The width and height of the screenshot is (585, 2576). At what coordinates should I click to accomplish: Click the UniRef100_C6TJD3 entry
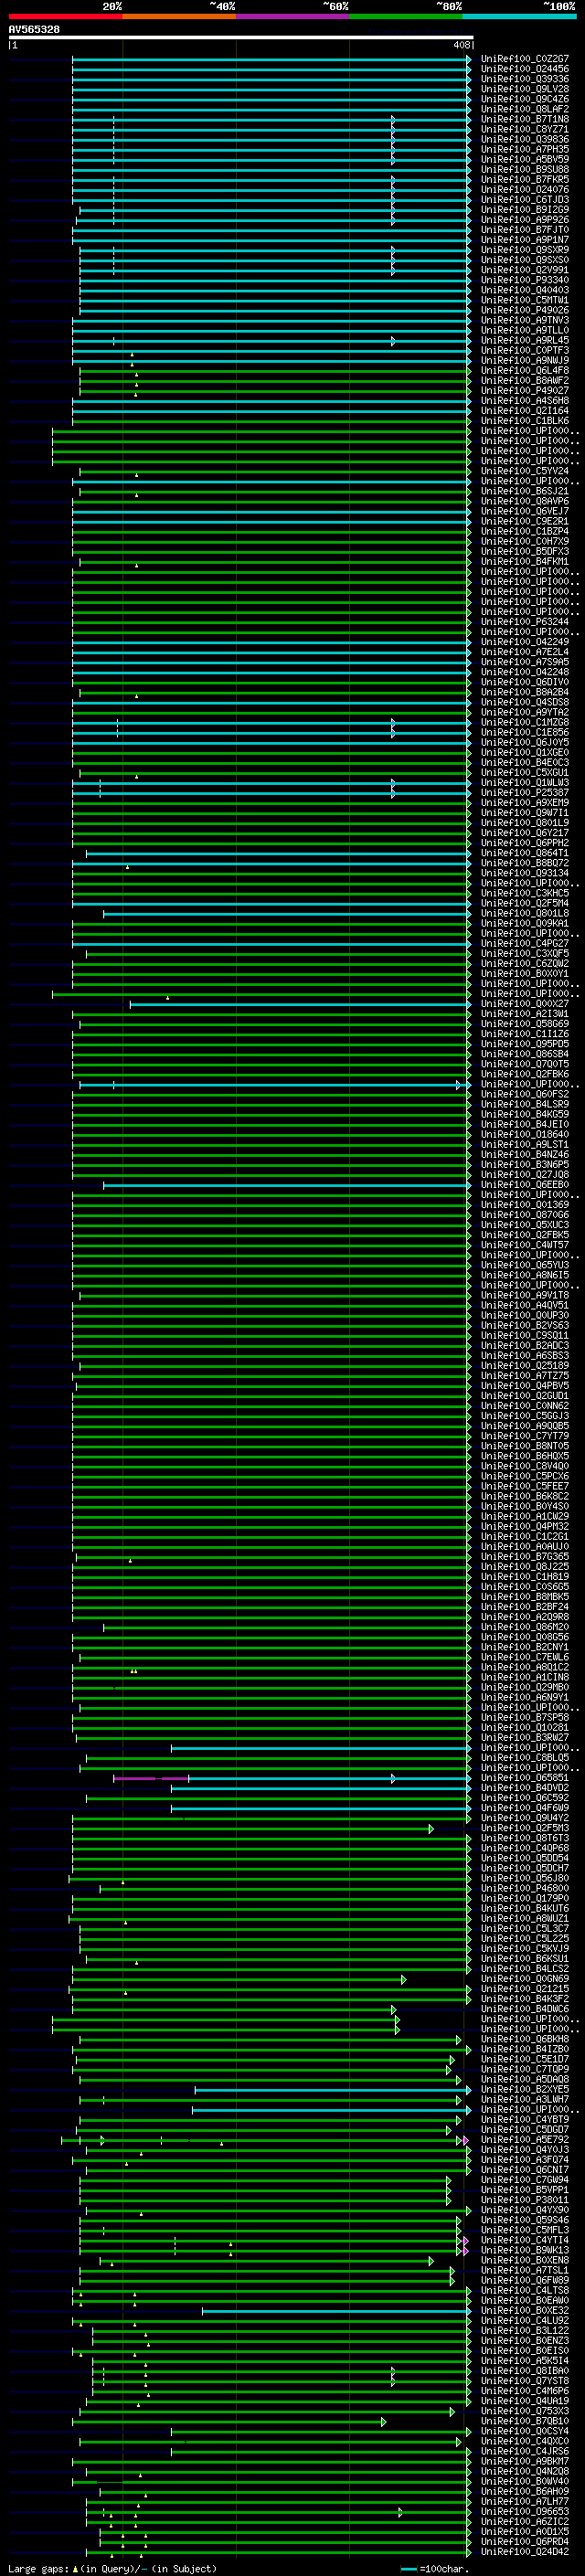pos(525,199)
